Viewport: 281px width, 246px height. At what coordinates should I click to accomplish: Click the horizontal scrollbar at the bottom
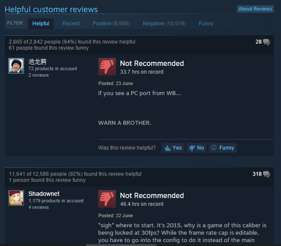[x=121, y=245]
